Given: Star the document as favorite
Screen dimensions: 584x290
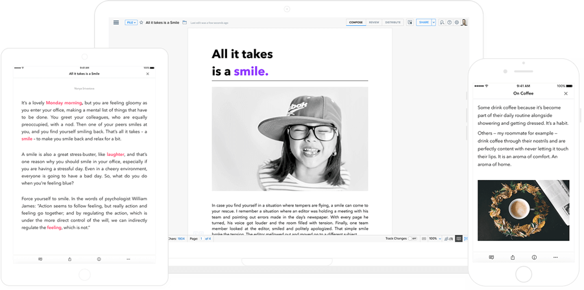Looking at the screenshot, I should pos(141,22).
